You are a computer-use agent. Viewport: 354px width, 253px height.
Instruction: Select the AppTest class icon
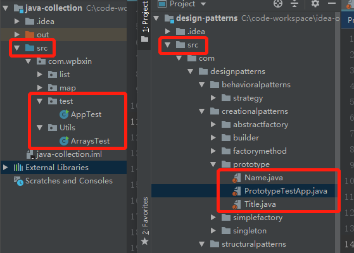click(64, 114)
